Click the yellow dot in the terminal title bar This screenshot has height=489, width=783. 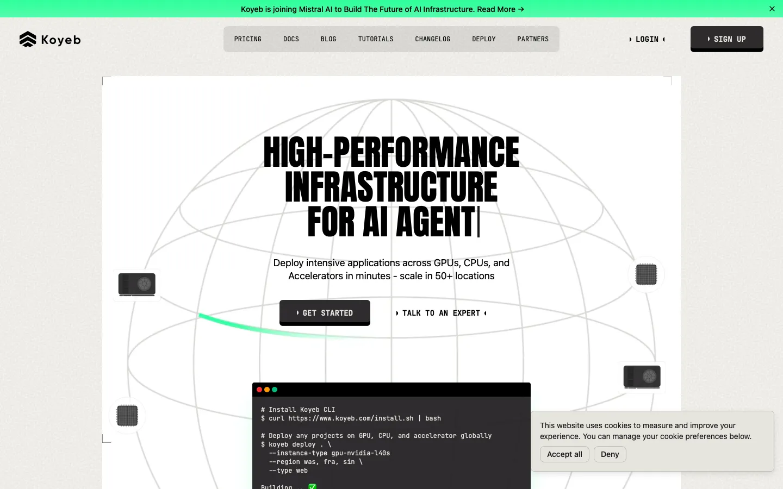[x=267, y=390]
